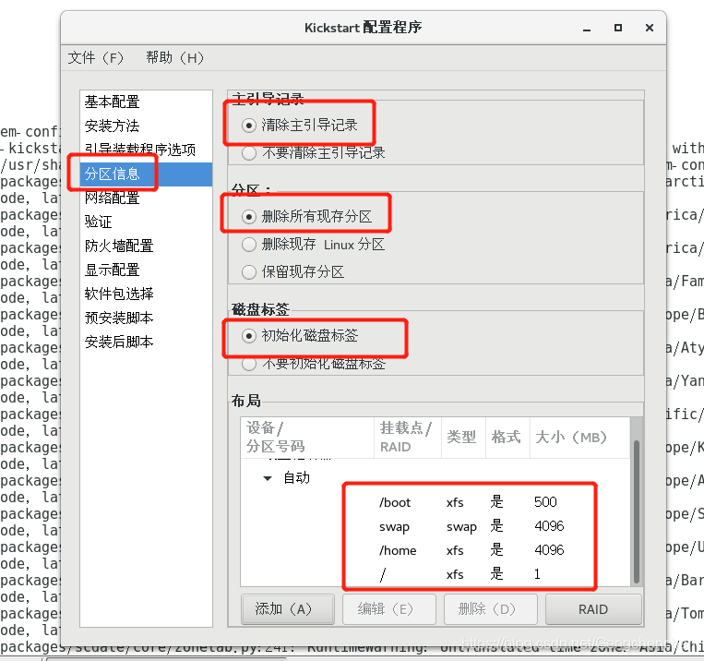The width and height of the screenshot is (704, 661).
Task: Click the RAID button
Action: 593,609
